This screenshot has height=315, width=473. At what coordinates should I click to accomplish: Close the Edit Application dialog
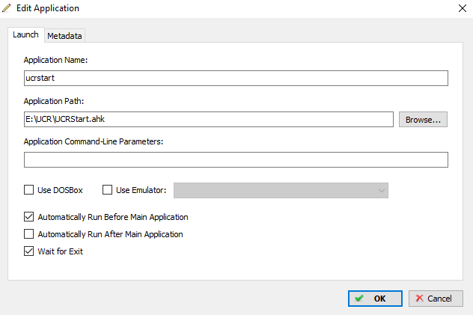462,8
